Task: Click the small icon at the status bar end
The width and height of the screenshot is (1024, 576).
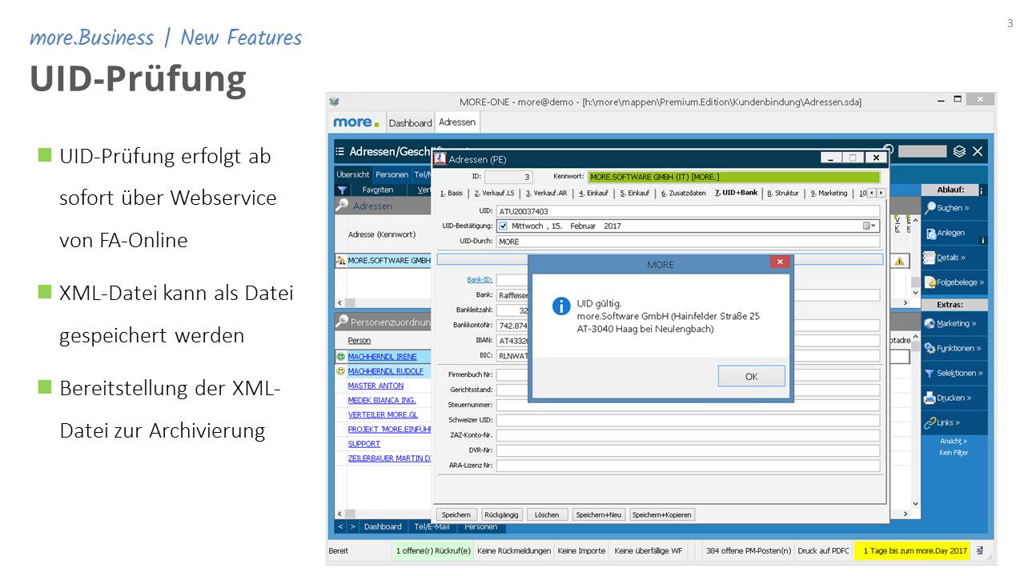Action: coord(980,550)
